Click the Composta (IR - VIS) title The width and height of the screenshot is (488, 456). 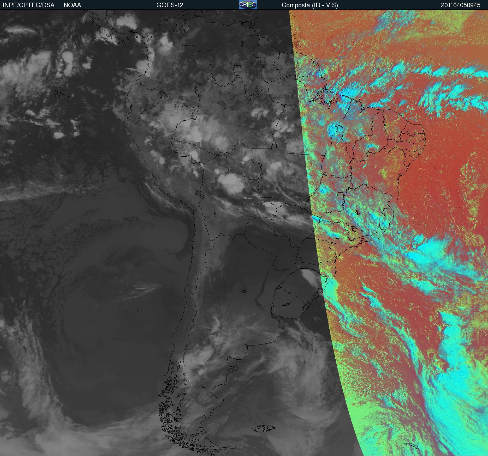[x=310, y=5]
